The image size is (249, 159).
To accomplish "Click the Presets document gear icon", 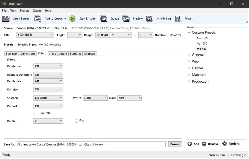I will (178, 19).
